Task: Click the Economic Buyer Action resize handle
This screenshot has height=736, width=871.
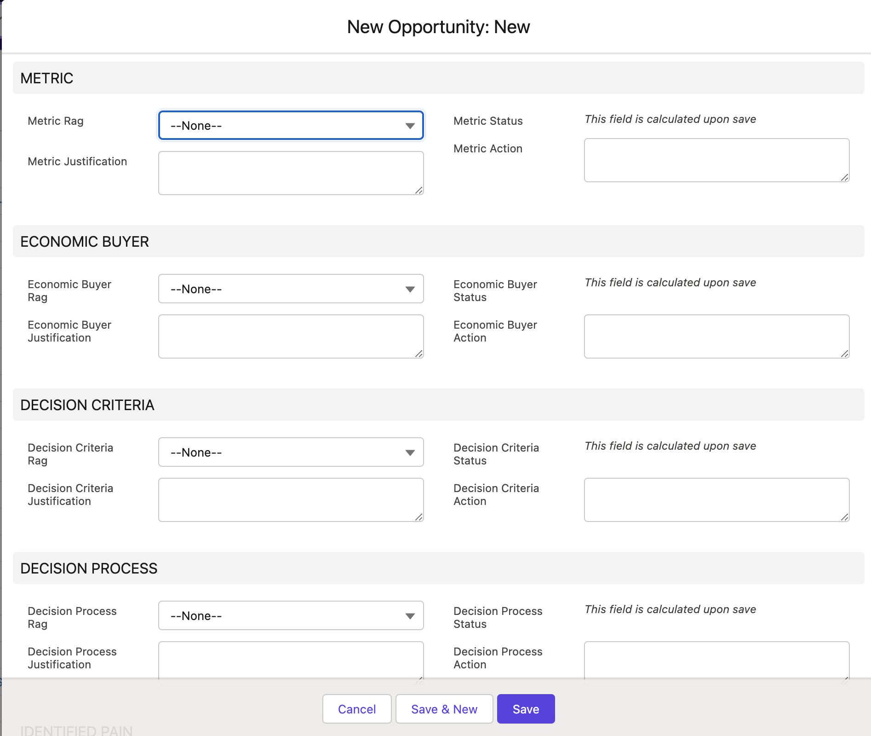Action: coord(844,354)
